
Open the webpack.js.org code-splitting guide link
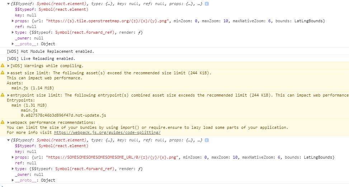(107, 132)
